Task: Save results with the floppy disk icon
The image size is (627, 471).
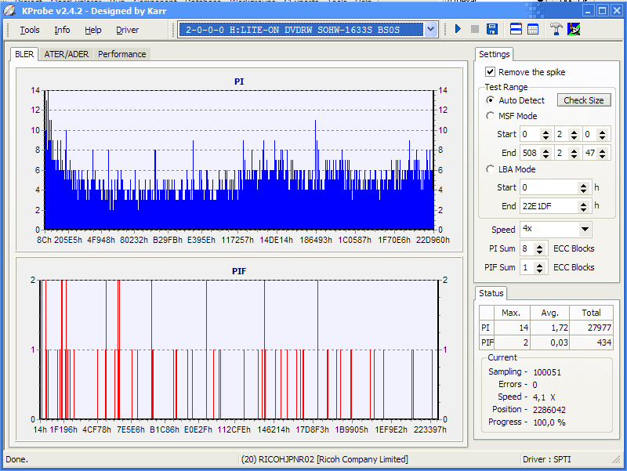Action: 492,29
